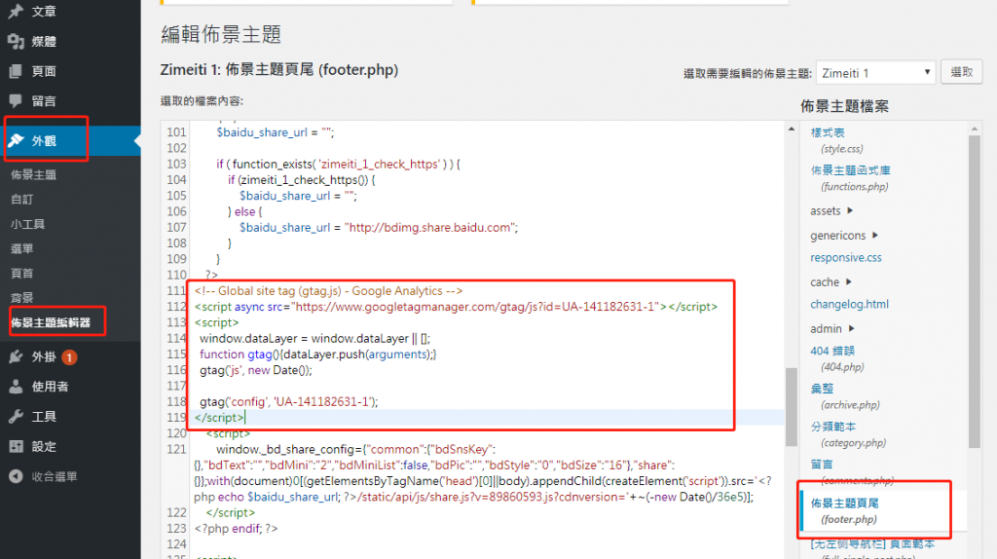This screenshot has height=559, width=997.
Task: Open 樣式表 style.css file
Action: click(828, 132)
